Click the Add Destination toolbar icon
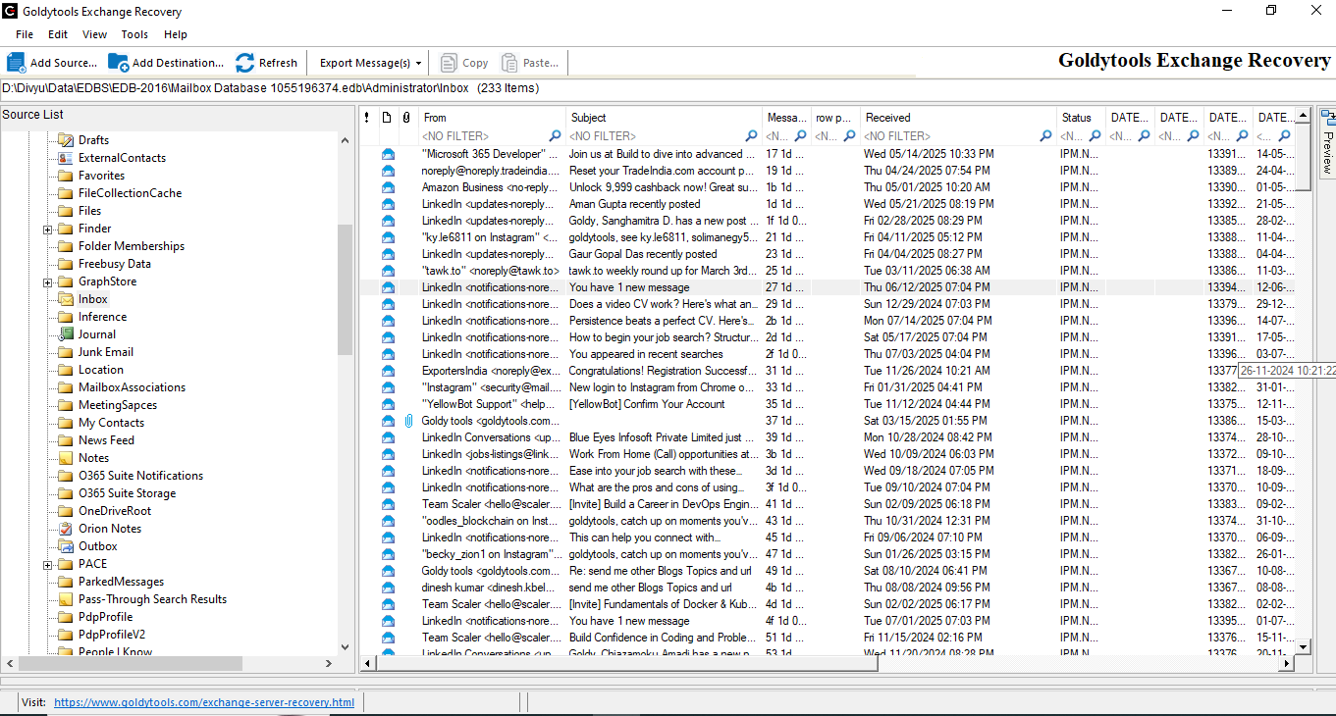 [119, 63]
